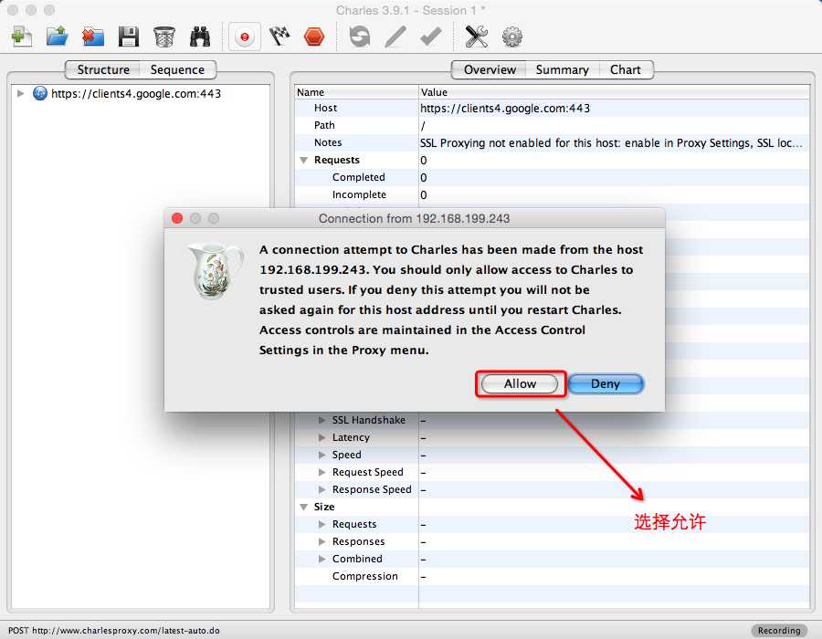The height and width of the screenshot is (639, 822).
Task: Expand the SSL Handshake row
Action: click(x=321, y=420)
